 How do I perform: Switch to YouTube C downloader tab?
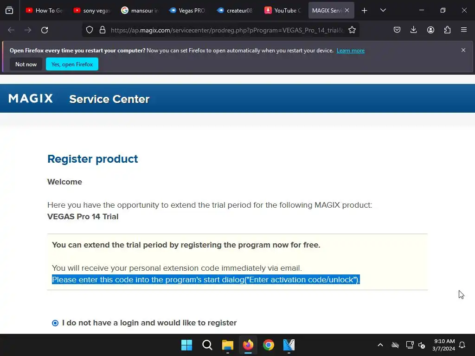tap(282, 10)
